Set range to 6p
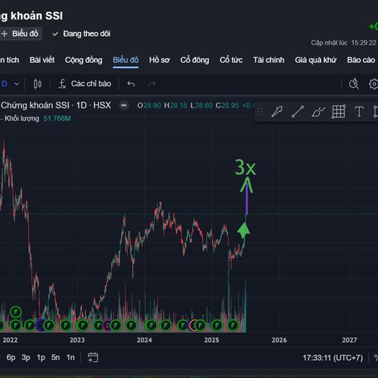378x378 pixels. 11,357
